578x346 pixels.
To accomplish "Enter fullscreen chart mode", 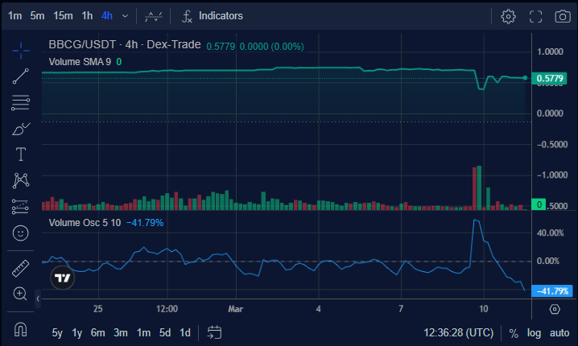I will pos(535,17).
